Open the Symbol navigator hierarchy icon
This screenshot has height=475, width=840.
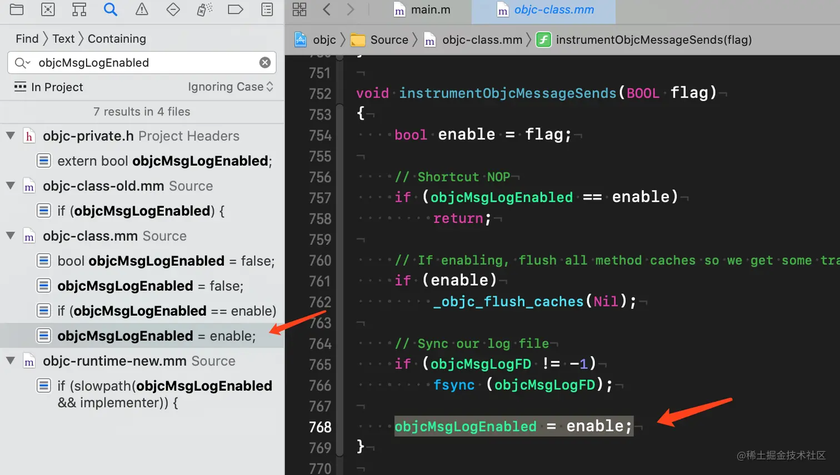79,9
